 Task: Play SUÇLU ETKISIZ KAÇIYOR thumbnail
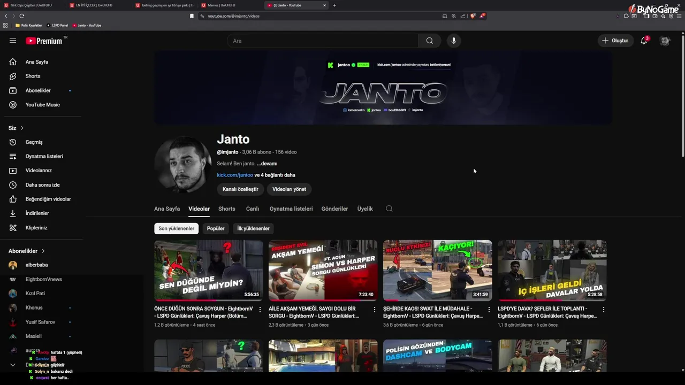pyautogui.click(x=438, y=270)
